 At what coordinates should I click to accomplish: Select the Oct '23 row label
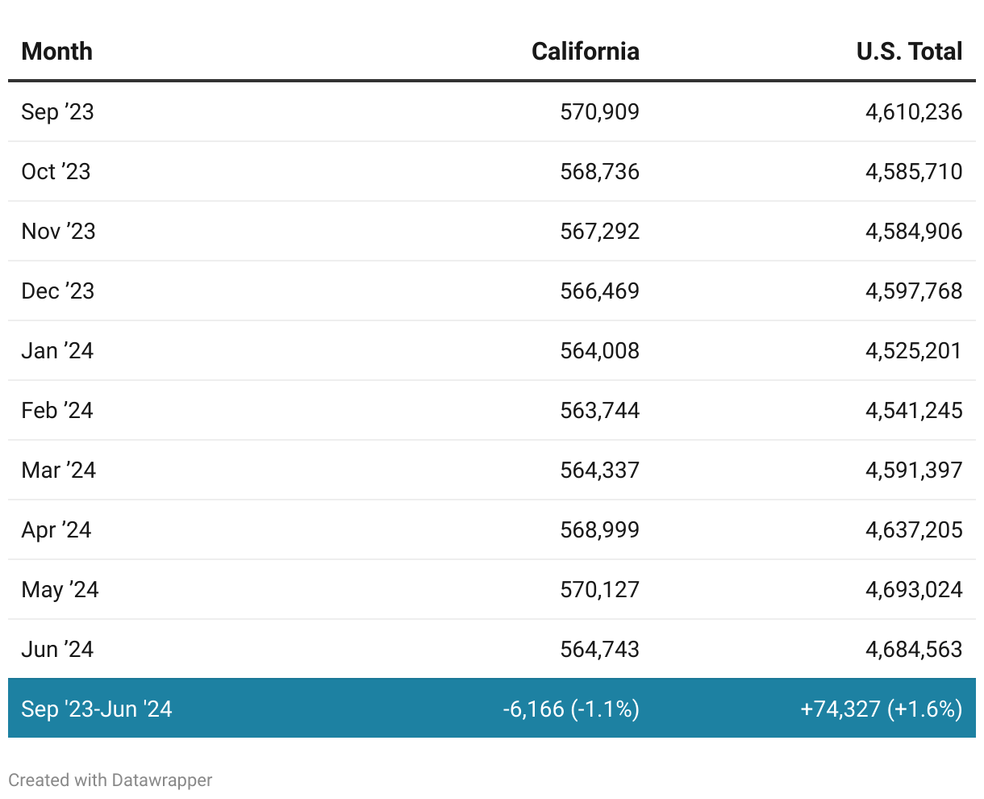[56, 171]
